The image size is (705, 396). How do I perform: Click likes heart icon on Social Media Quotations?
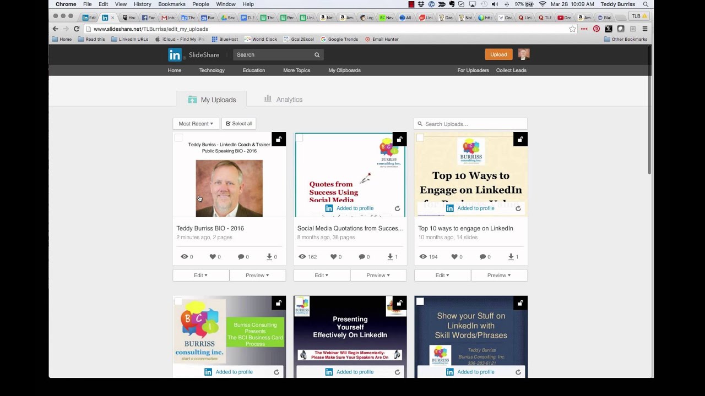tap(334, 257)
